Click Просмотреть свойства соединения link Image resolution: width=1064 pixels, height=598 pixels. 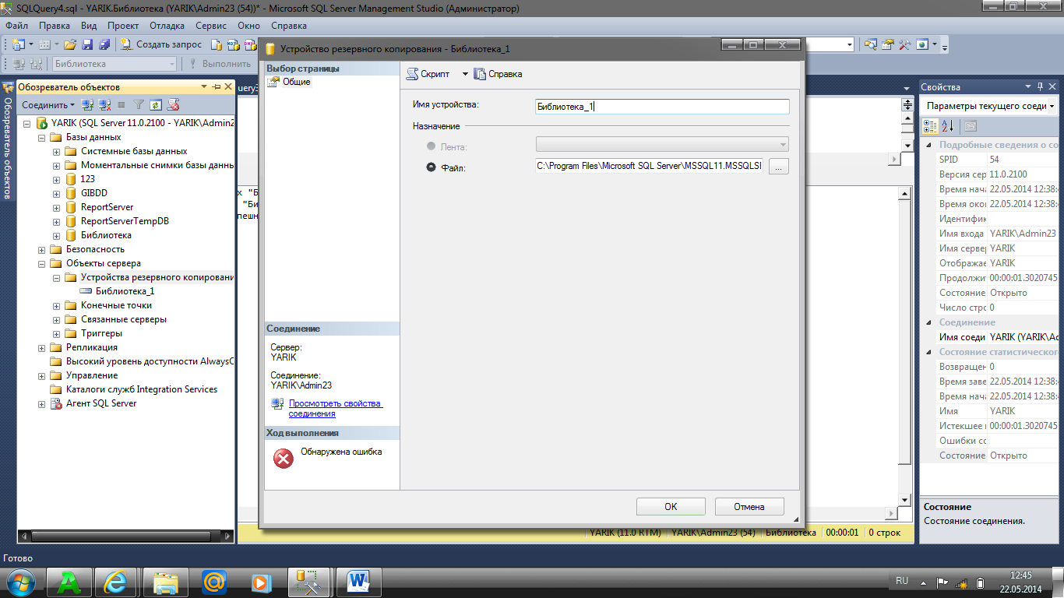(335, 409)
